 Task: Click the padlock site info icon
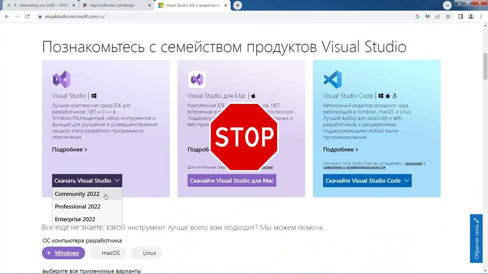(x=40, y=16)
